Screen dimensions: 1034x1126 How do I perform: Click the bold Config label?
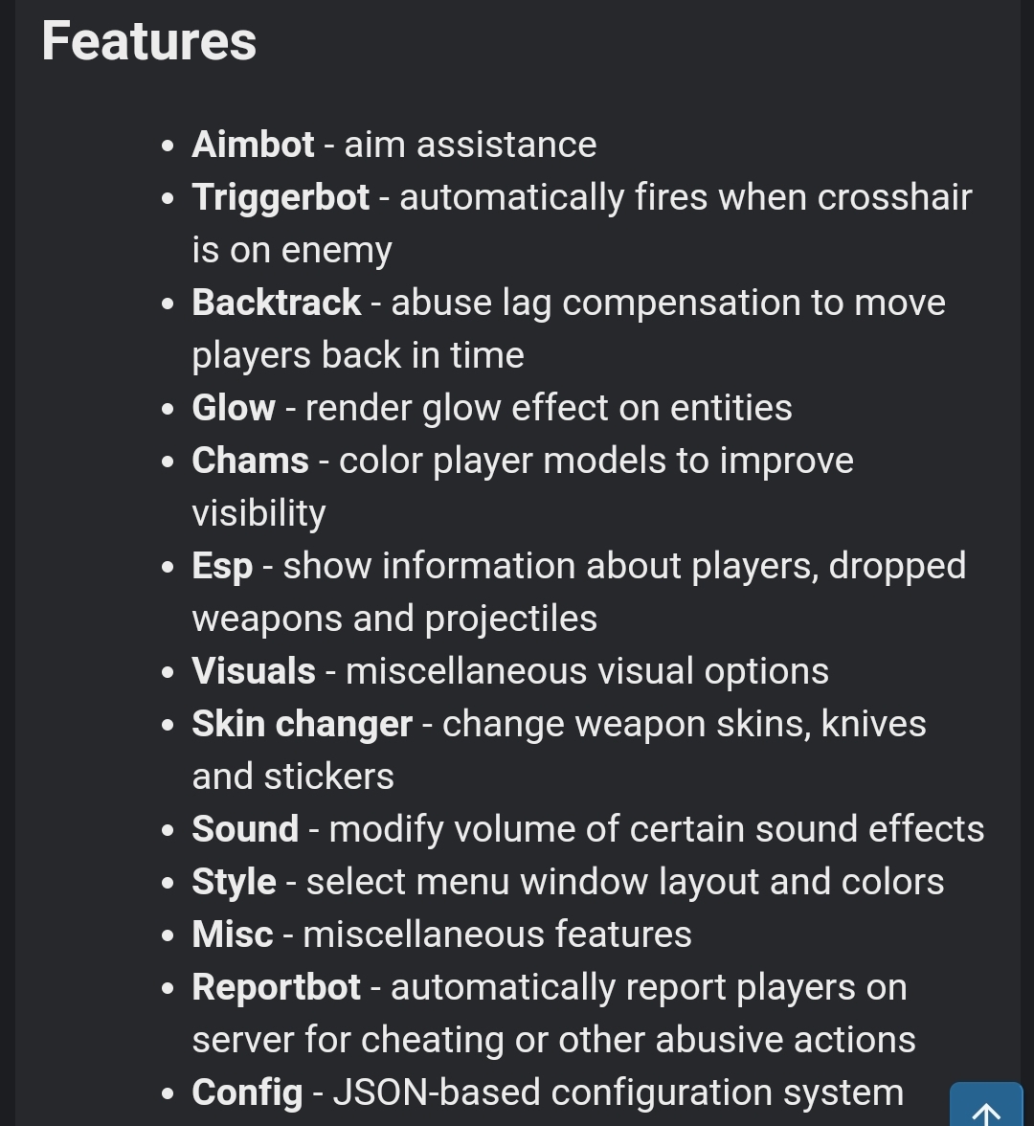[x=248, y=1093]
